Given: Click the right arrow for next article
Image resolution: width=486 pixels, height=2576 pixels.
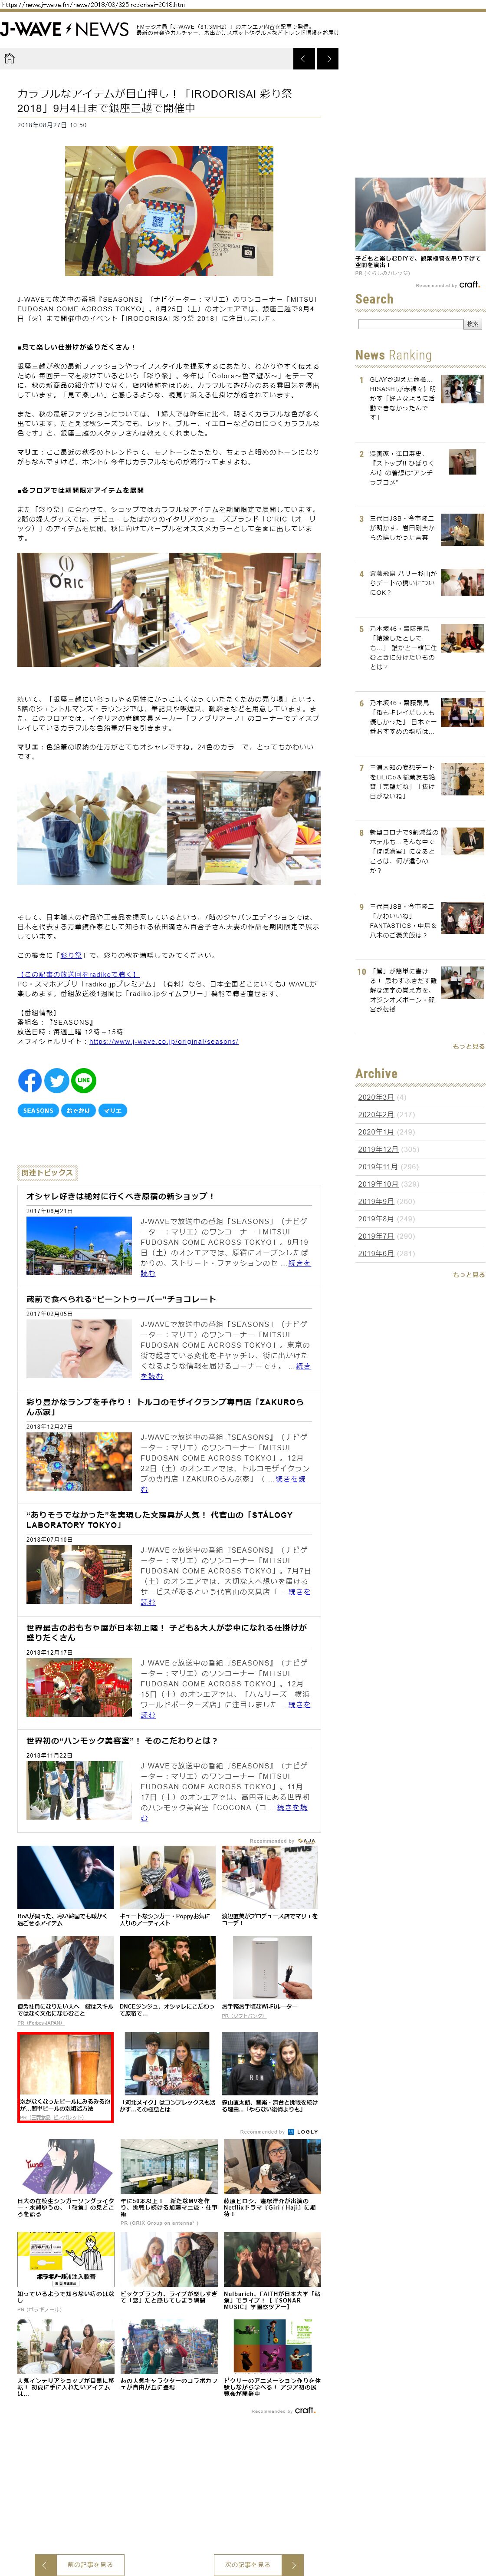Looking at the screenshot, I should (x=327, y=59).
